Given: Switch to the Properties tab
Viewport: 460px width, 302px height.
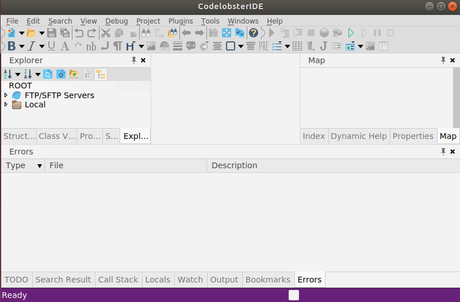Looking at the screenshot, I should click(413, 136).
